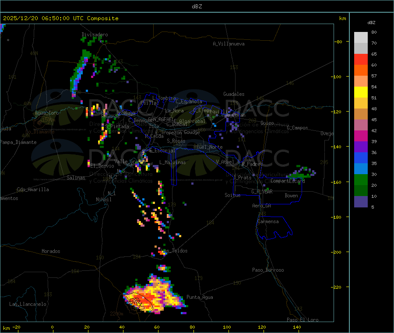Click the Atuel_Norte map label

tap(208, 147)
